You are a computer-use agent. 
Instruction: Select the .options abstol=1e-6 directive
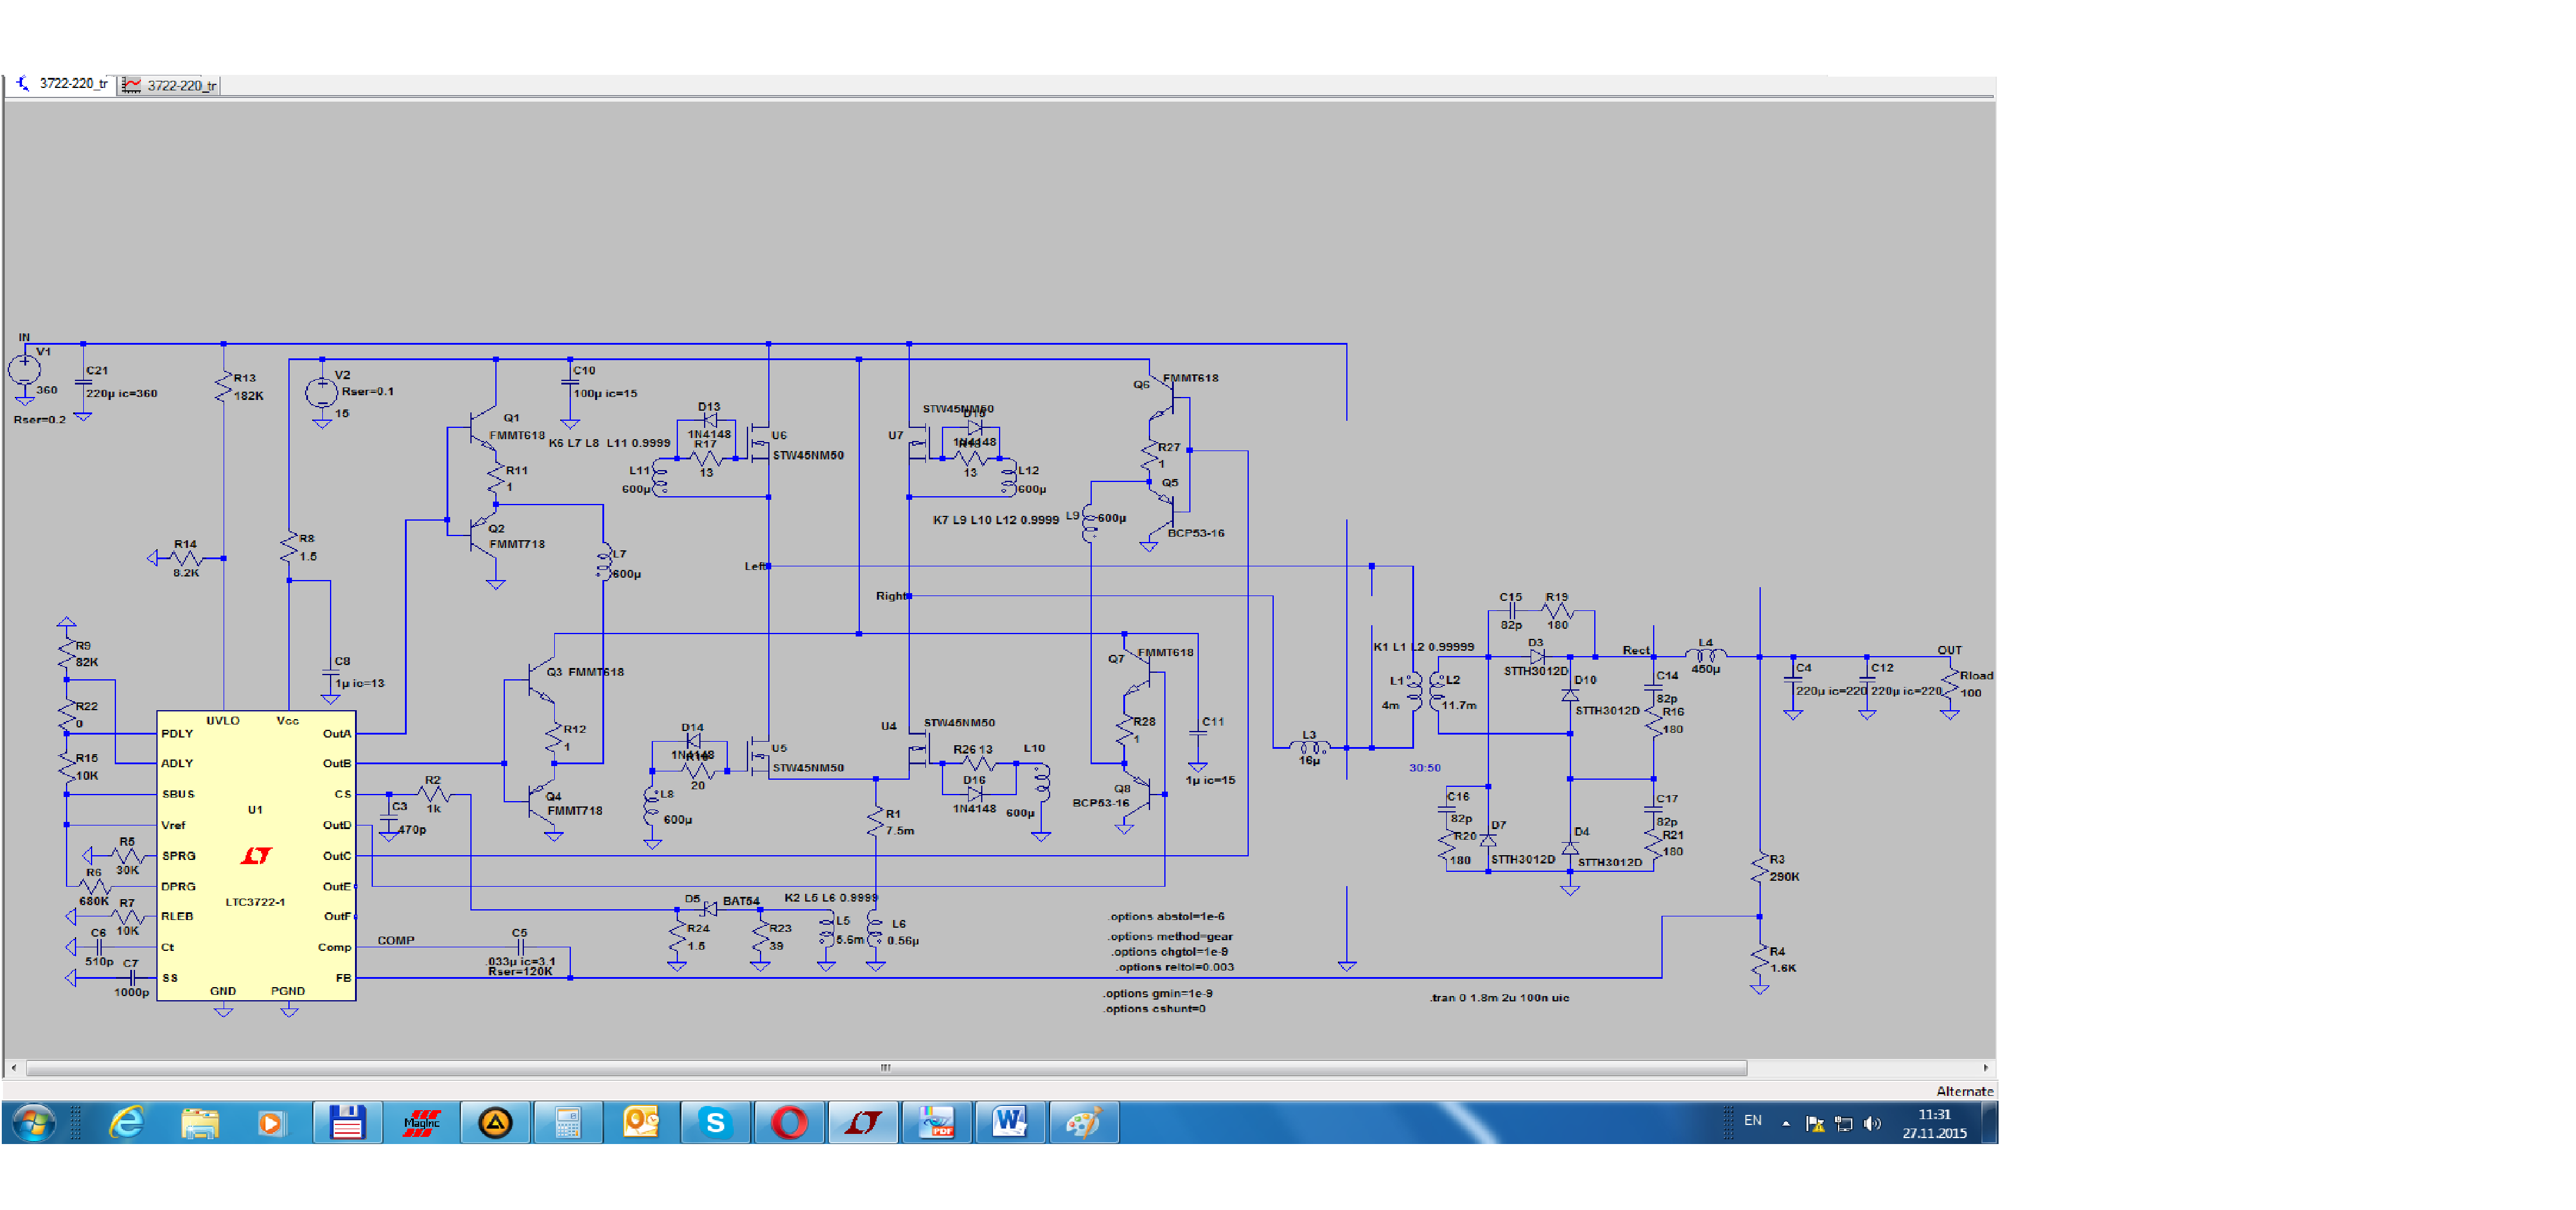pos(1165,916)
